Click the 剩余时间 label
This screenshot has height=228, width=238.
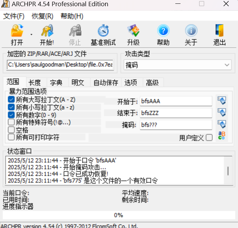point(135,200)
